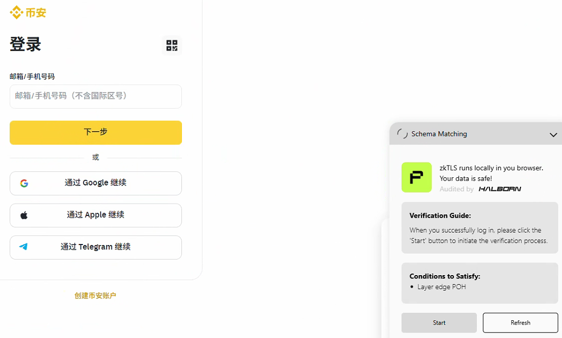Viewport: 562px width, 338px height.
Task: Focus the 邮箱/手机号码 input field
Action: (x=96, y=97)
